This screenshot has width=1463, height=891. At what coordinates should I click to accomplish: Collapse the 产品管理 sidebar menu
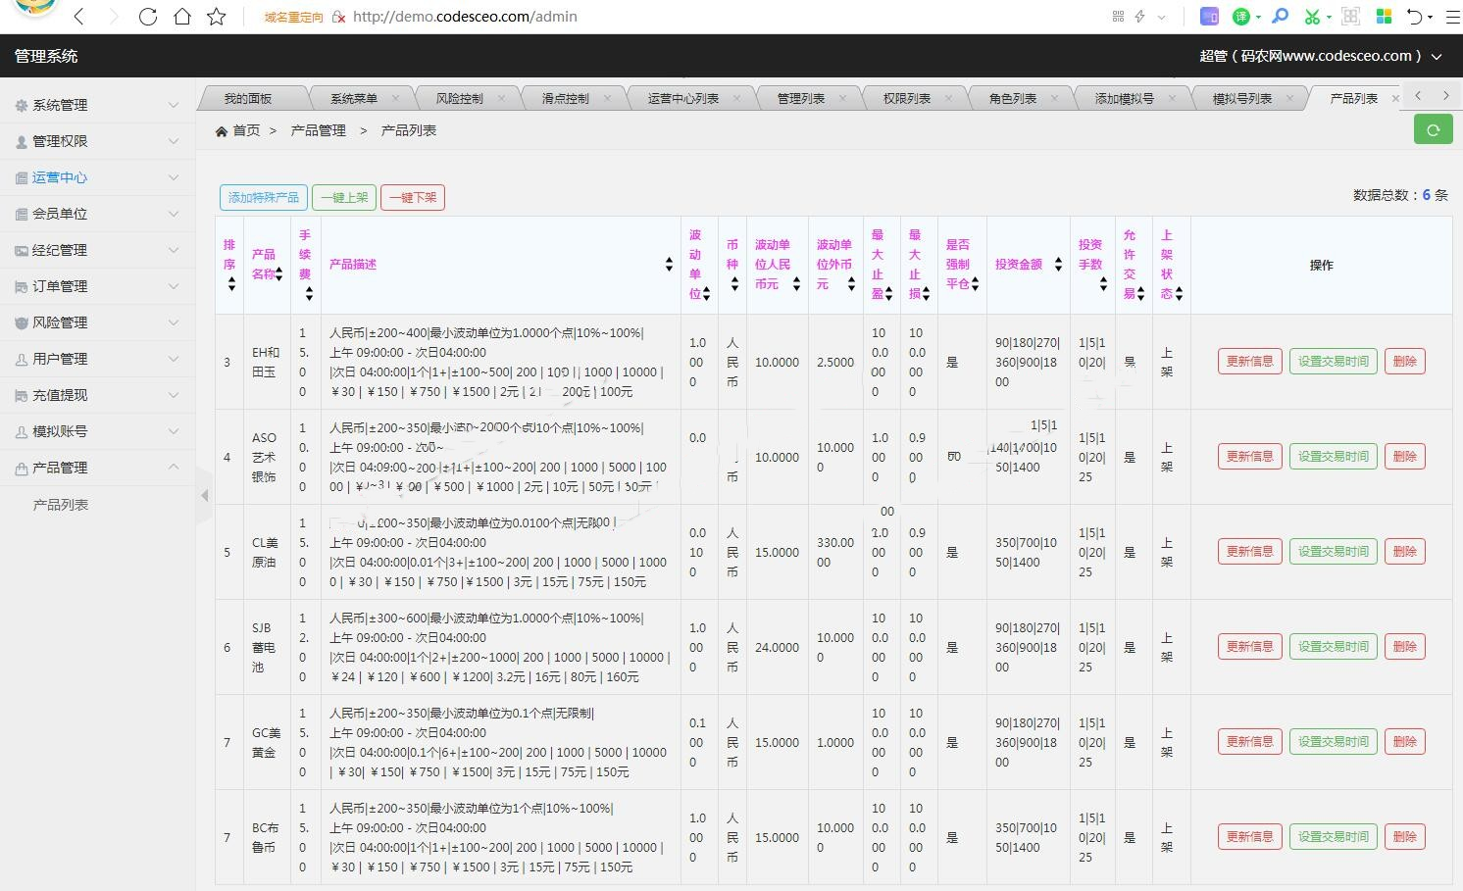96,468
